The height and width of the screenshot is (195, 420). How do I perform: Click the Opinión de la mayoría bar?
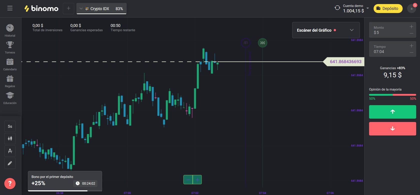(392, 95)
